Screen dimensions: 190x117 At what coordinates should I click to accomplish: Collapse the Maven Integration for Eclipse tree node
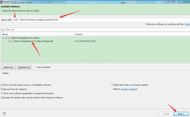pos(3,38)
